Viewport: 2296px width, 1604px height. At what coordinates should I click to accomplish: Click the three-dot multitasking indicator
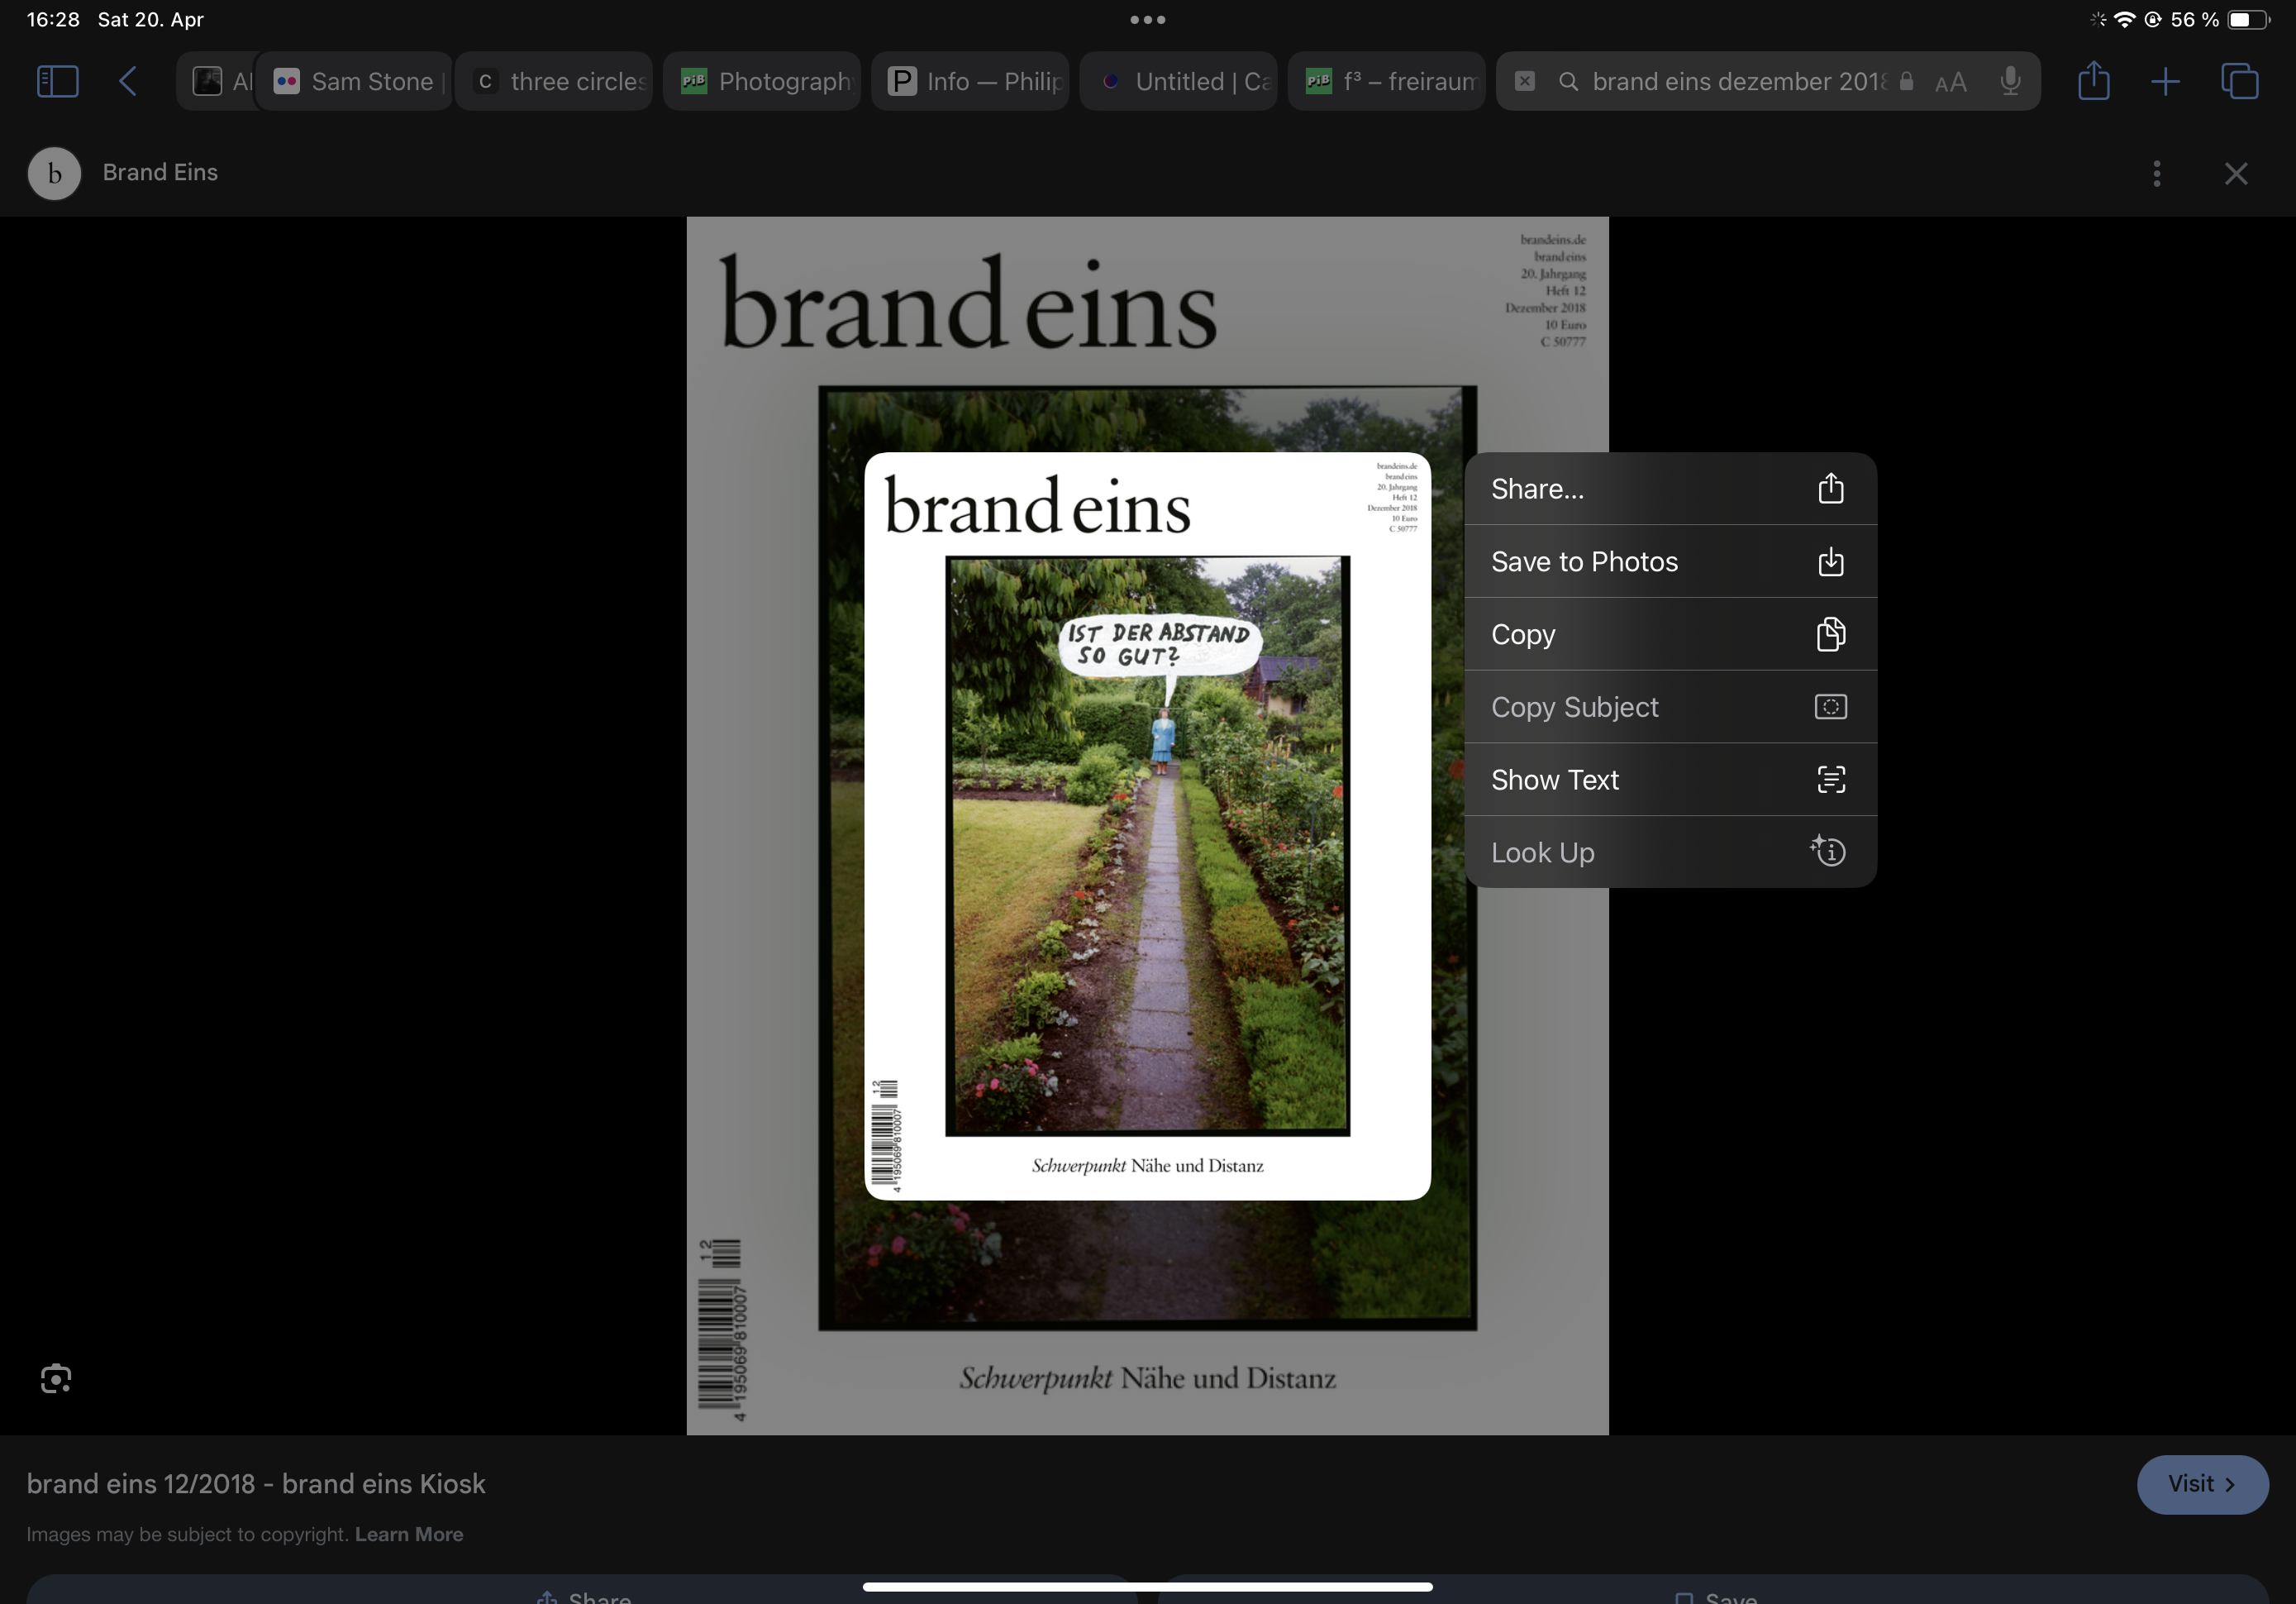point(1148,19)
